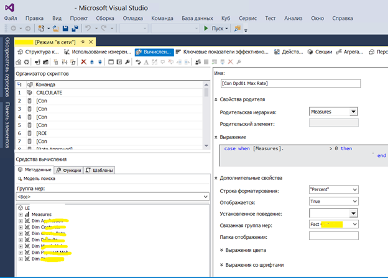Image resolution: width=388 pixels, height=278 pixels.
Task: Click the Process cube icon
Action: (19, 62)
